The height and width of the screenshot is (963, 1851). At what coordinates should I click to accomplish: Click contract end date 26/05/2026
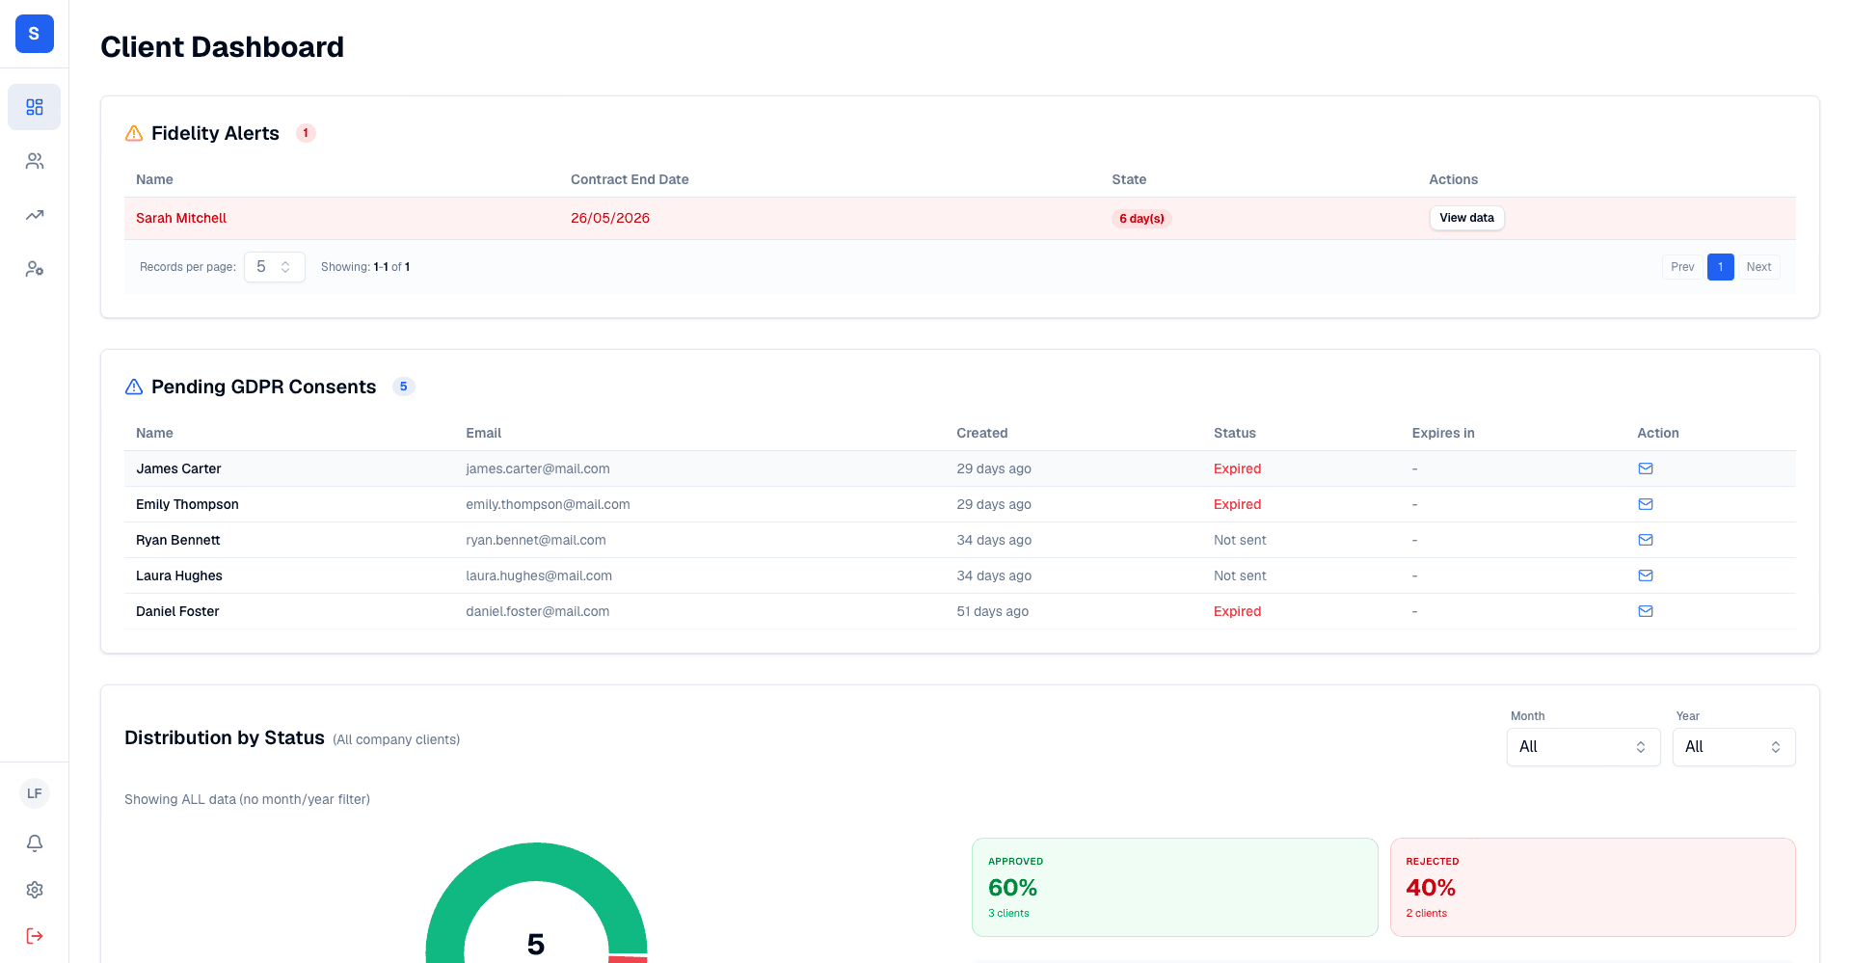[610, 218]
